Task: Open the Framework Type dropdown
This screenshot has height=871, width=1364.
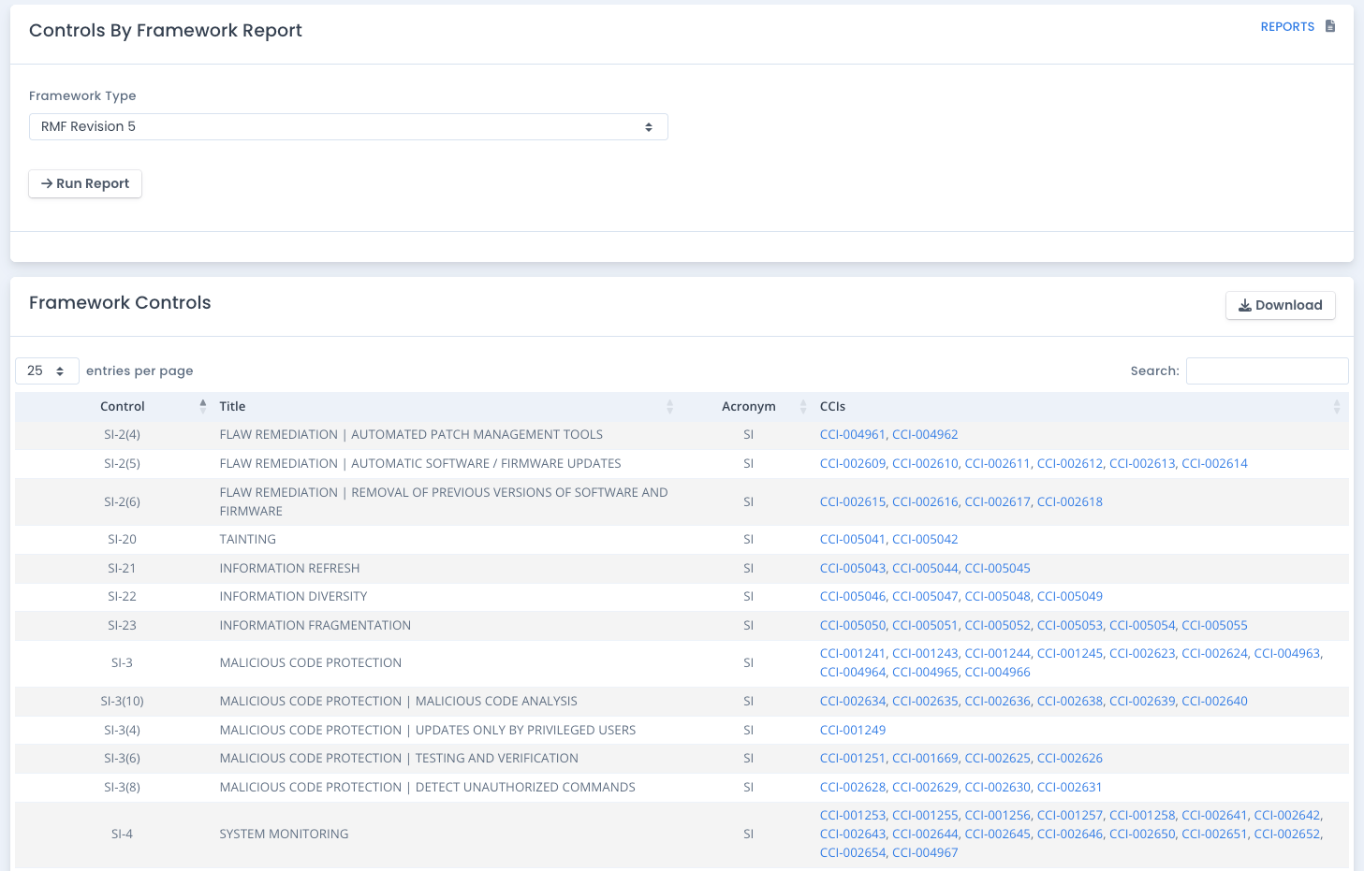Action: click(348, 126)
